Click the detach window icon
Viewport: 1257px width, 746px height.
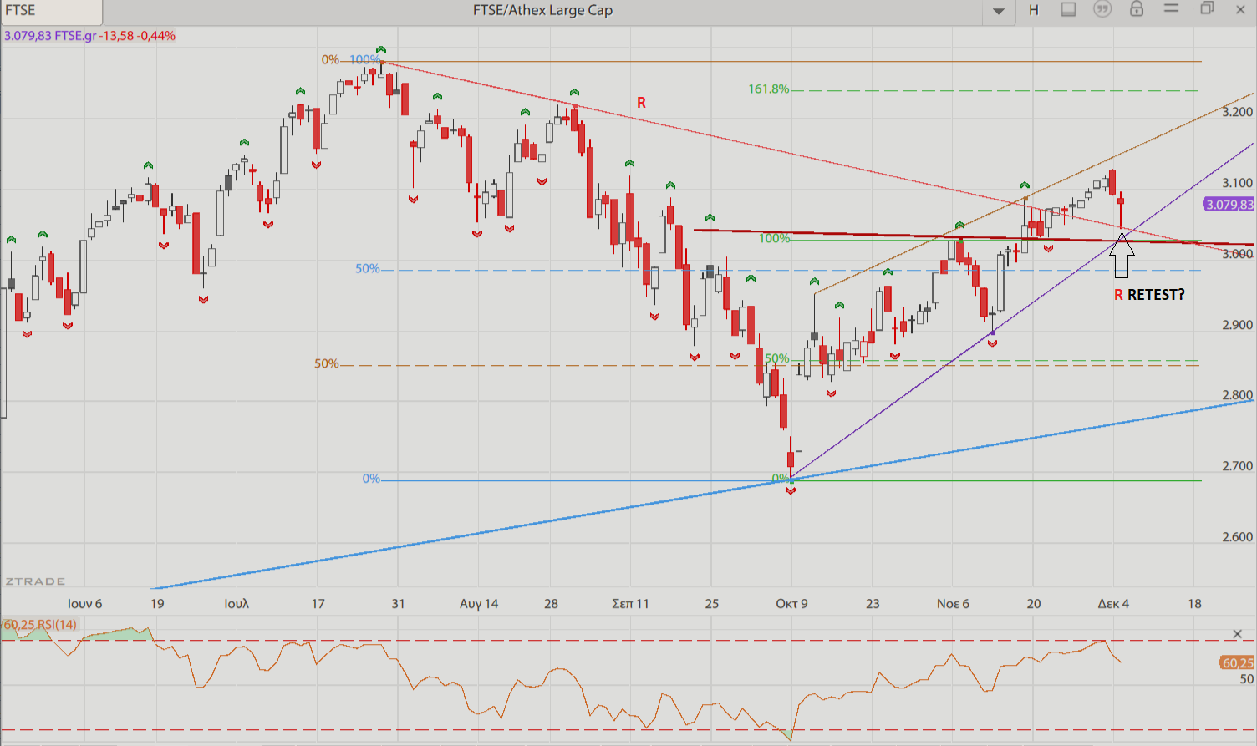pyautogui.click(x=1207, y=8)
